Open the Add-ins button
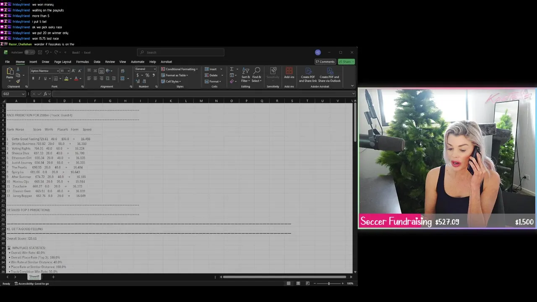Screen dimensions: 537x302 (x=289, y=73)
